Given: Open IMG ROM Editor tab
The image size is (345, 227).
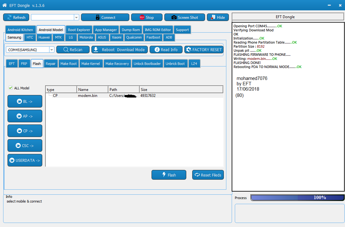Looking at the screenshot, I should [158, 30].
